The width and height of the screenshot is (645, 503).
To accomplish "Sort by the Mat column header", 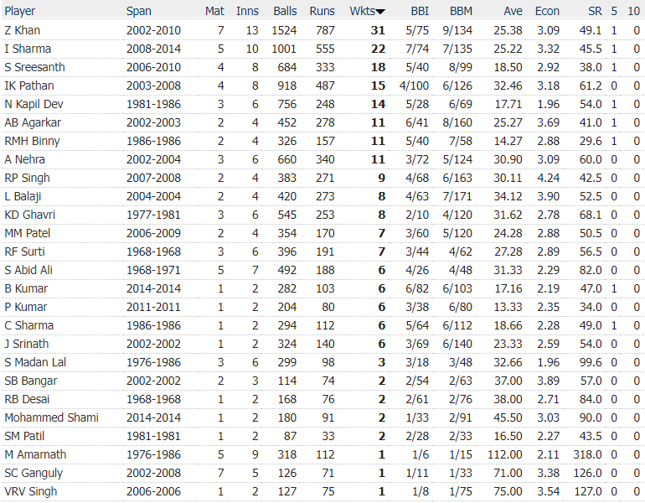I will [x=214, y=11].
